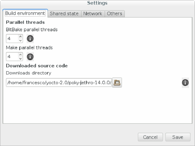The image size is (195, 146).
Task: Click the Parallel threads section heading
Action: (25, 22)
